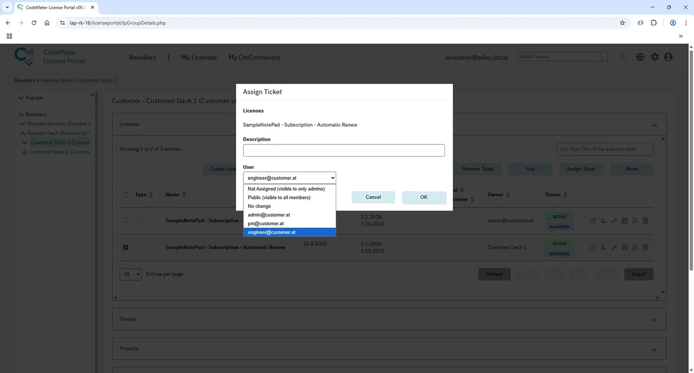The width and height of the screenshot is (694, 373).
Task: Expand the Projects section chevron
Action: click(x=654, y=349)
